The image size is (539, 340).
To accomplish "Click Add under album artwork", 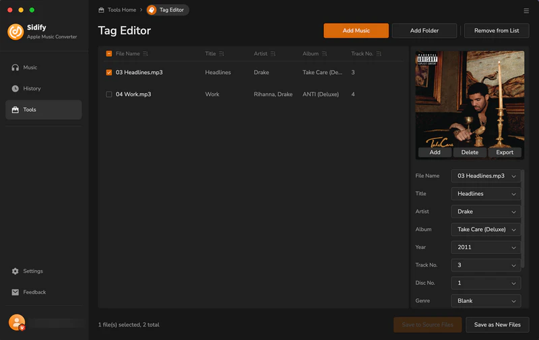I will tap(435, 152).
